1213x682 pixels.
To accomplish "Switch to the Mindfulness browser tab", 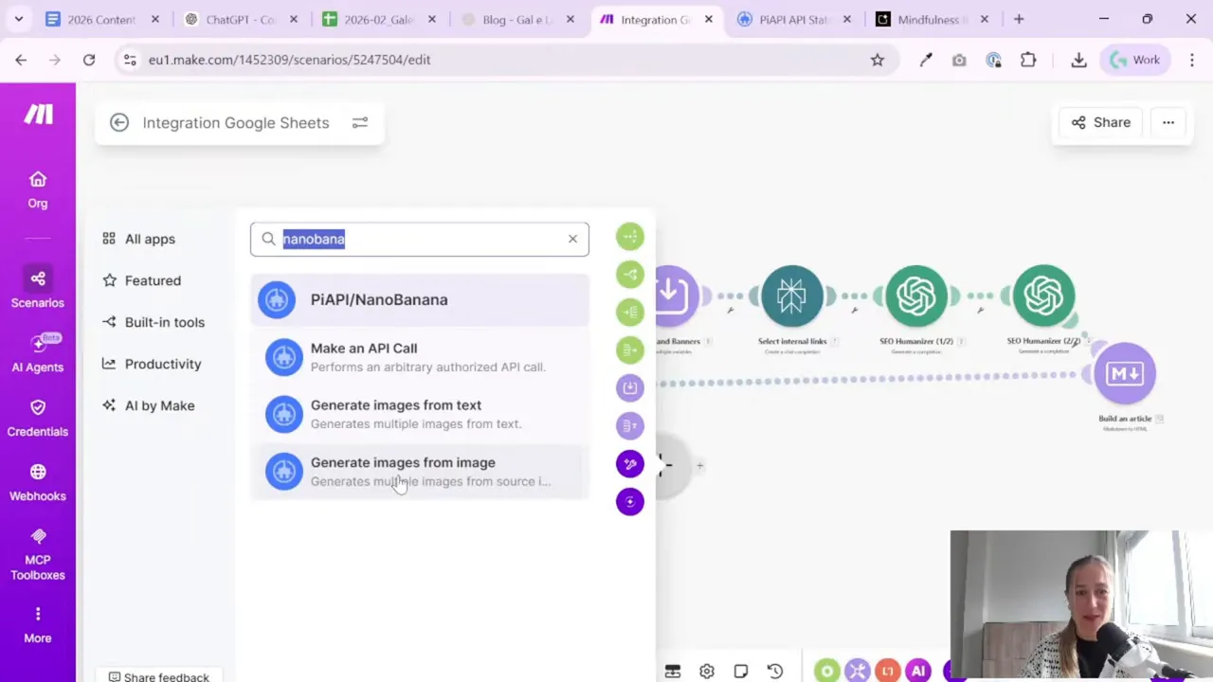I will (x=932, y=19).
